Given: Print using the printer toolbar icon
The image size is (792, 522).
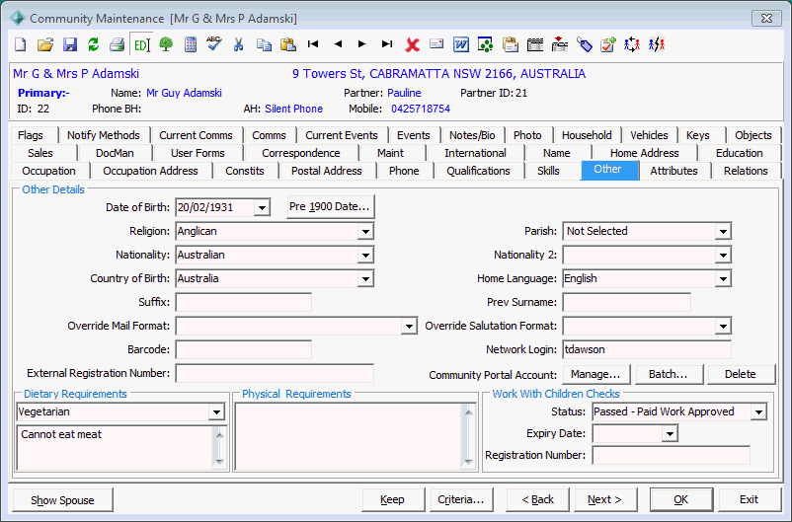Looking at the screenshot, I should (x=118, y=45).
